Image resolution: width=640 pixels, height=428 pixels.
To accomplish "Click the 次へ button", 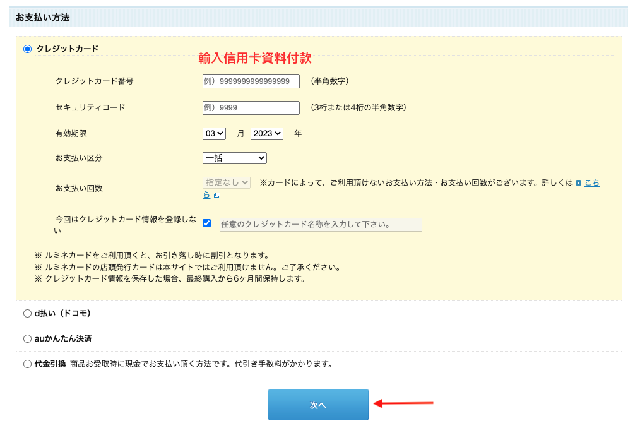I will tap(318, 405).
